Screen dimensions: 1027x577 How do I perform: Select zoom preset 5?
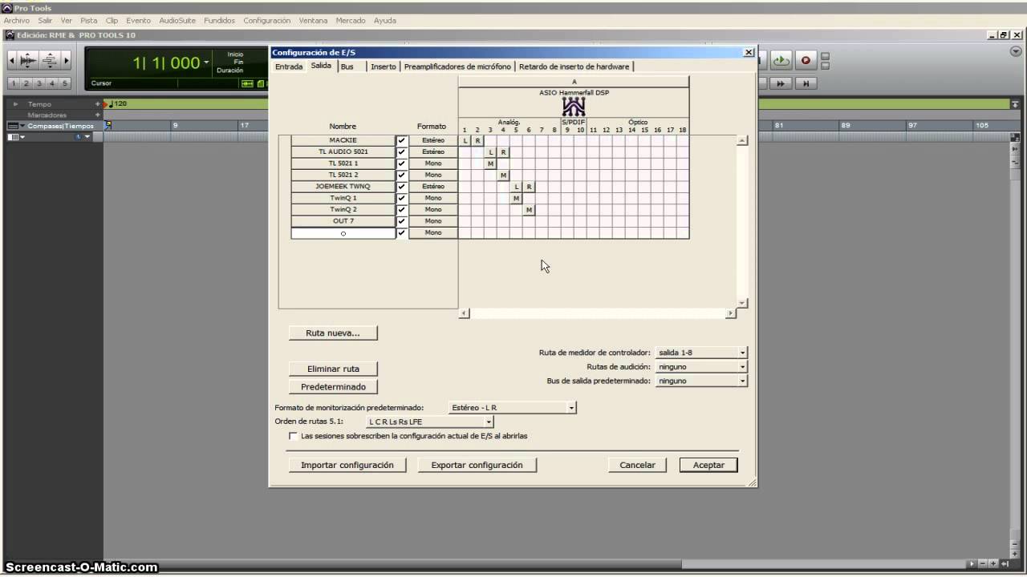pos(65,83)
